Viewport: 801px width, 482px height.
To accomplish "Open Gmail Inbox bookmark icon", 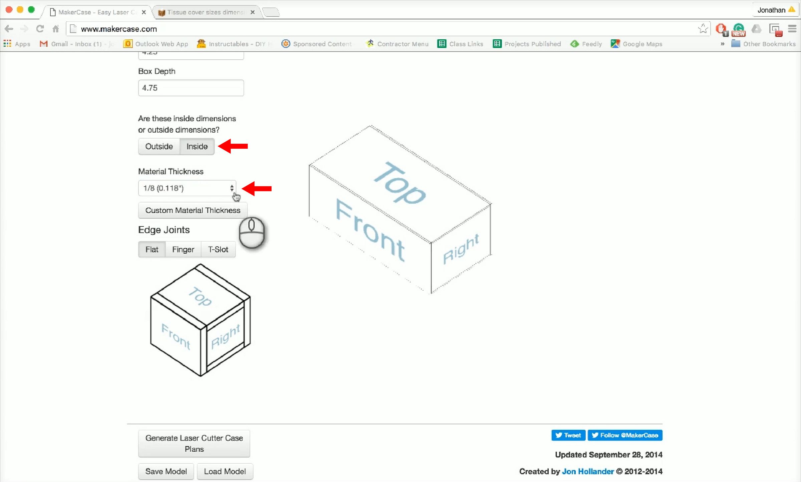I will pyautogui.click(x=43, y=44).
